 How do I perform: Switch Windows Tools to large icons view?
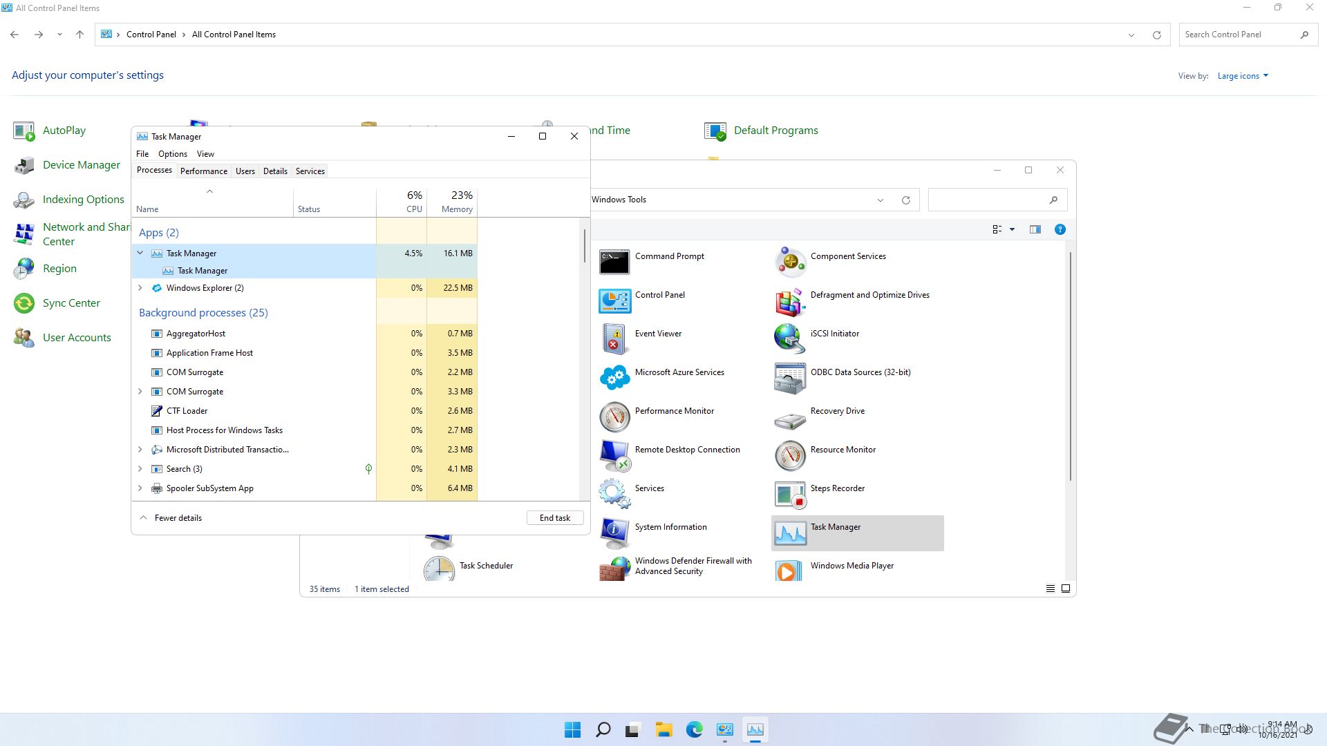click(1066, 589)
